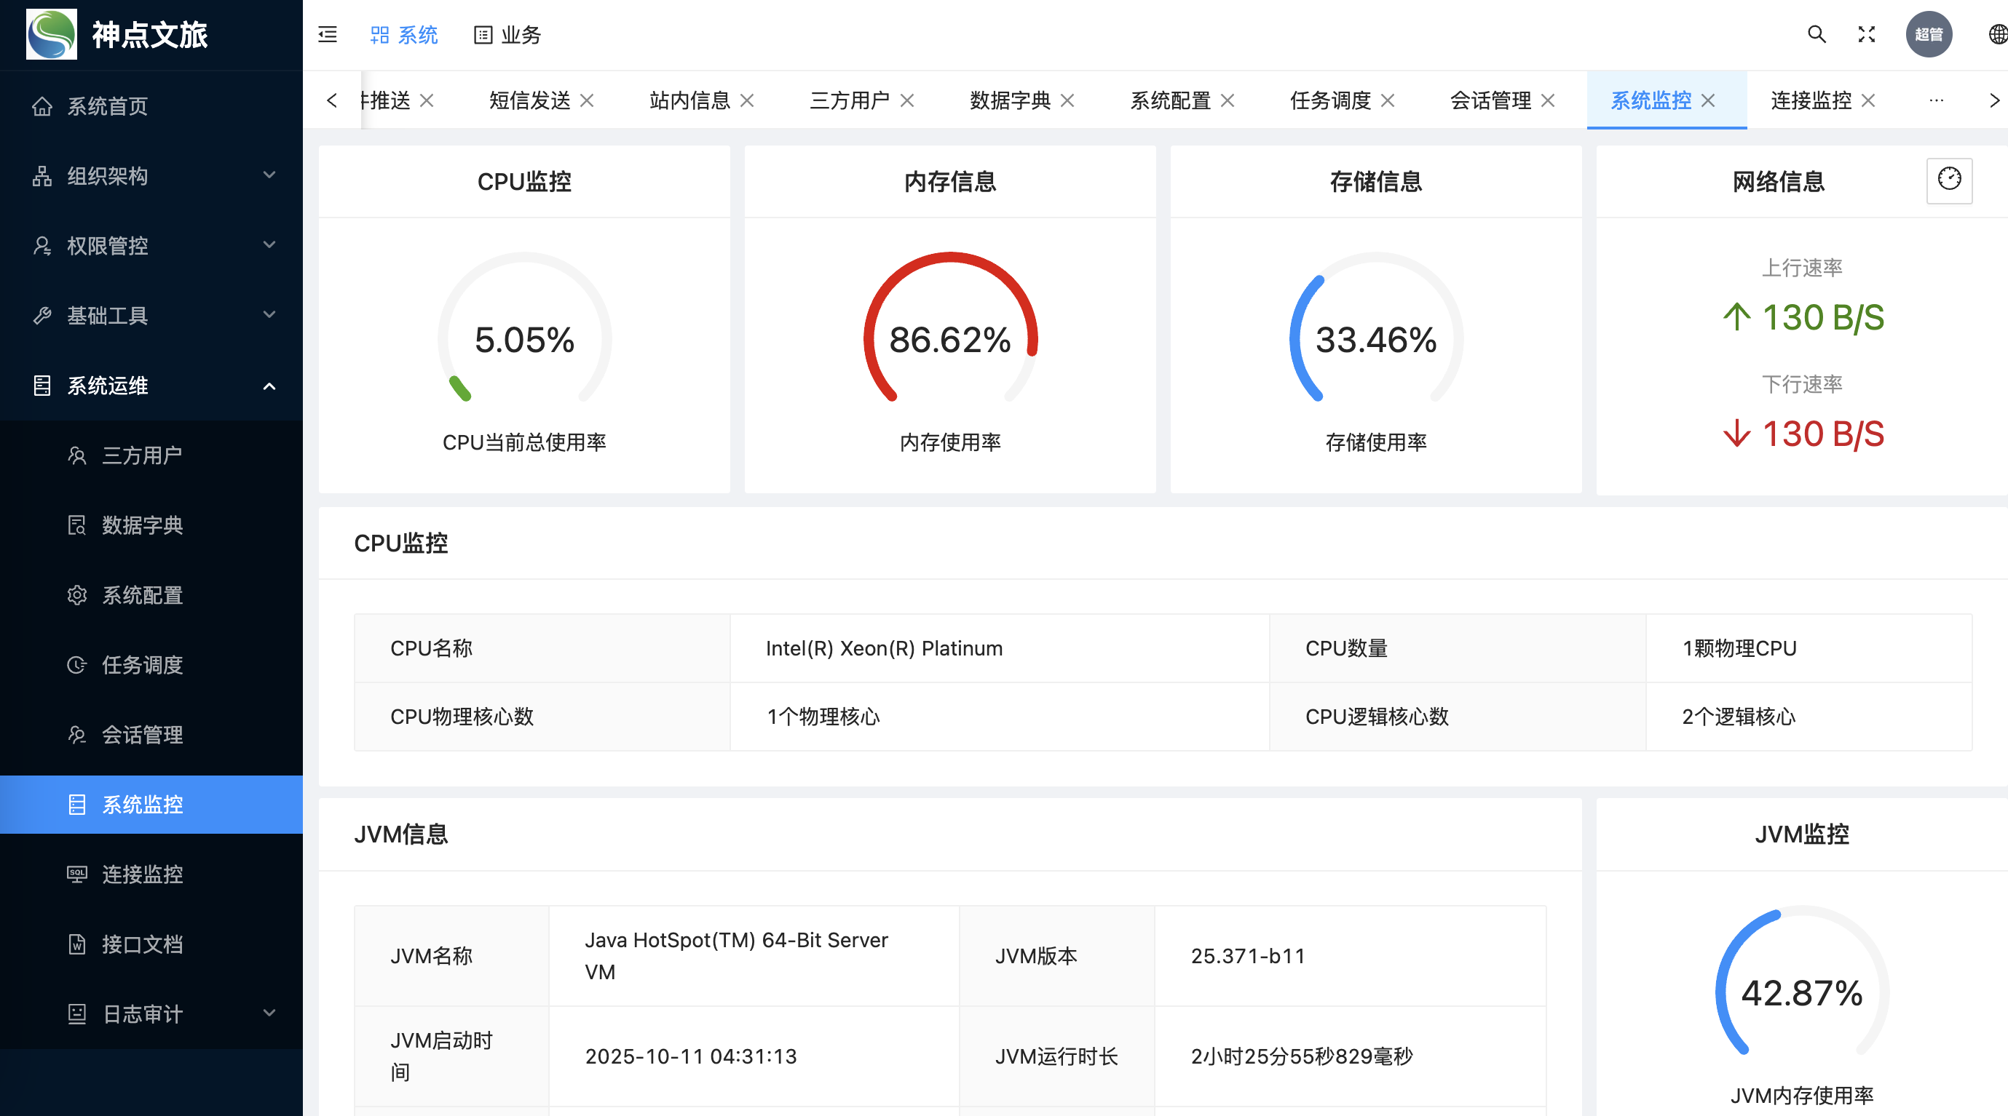The height and width of the screenshot is (1116, 2008).
Task: Open the search magnifier icon
Action: click(x=1817, y=34)
